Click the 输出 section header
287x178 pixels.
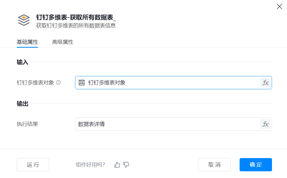[23, 104]
